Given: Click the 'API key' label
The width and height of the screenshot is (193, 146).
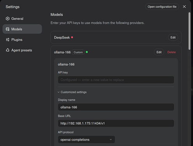Looking at the screenshot, I should (63, 72).
